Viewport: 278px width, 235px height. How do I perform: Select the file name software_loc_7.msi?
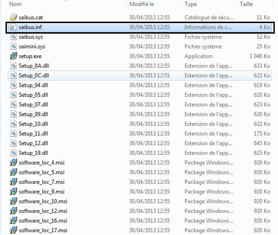point(42,182)
